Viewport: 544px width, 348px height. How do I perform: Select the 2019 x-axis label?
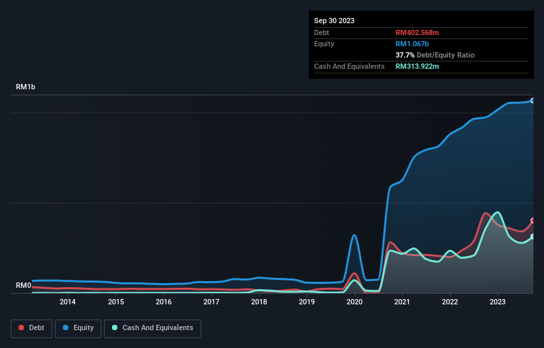307,302
